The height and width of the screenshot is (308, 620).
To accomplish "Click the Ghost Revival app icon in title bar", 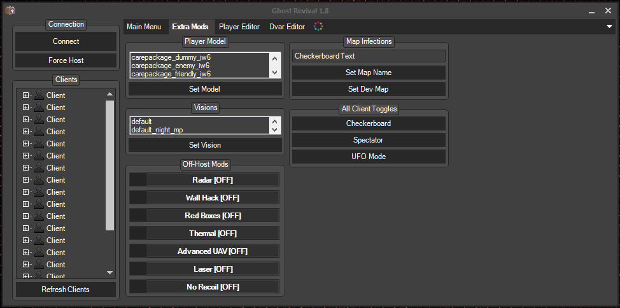I will (10, 10).
